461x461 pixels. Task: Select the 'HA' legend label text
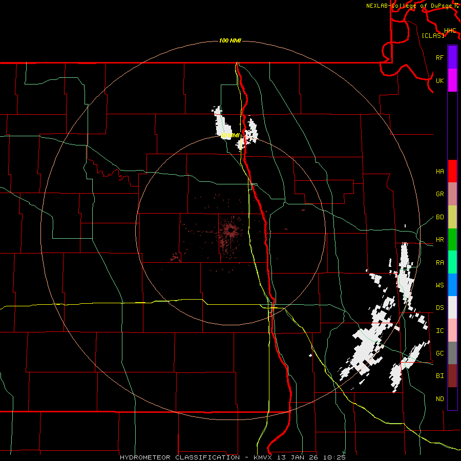(x=439, y=171)
